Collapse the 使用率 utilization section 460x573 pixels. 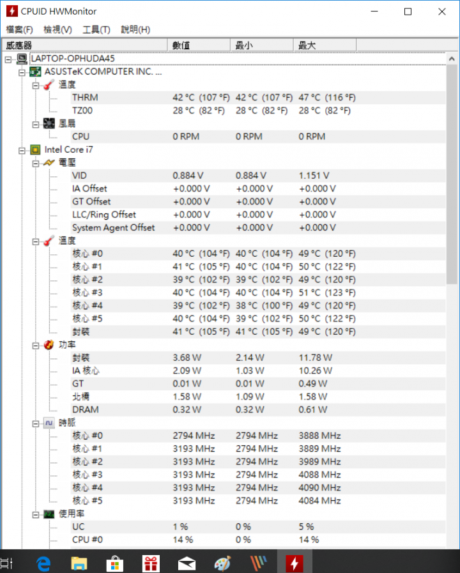pyautogui.click(x=35, y=515)
